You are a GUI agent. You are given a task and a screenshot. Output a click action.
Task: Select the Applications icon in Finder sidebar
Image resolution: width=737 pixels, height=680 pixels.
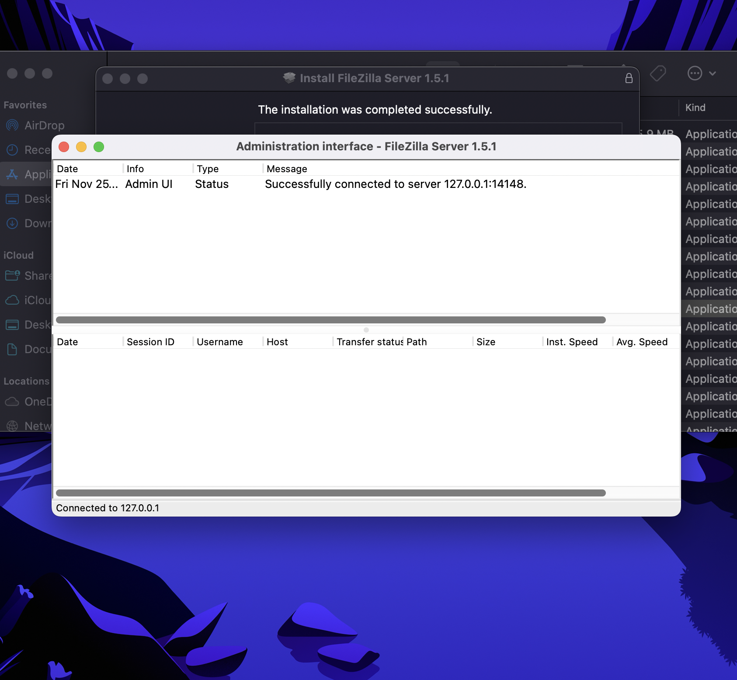[12, 174]
